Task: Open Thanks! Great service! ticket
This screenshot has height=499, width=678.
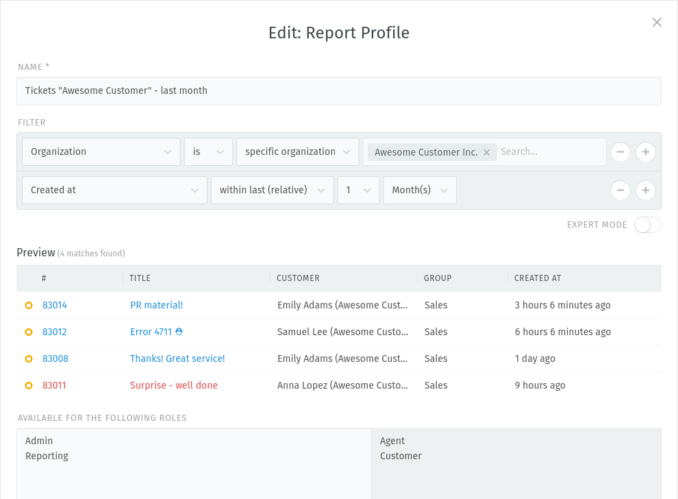Action: [x=177, y=358]
